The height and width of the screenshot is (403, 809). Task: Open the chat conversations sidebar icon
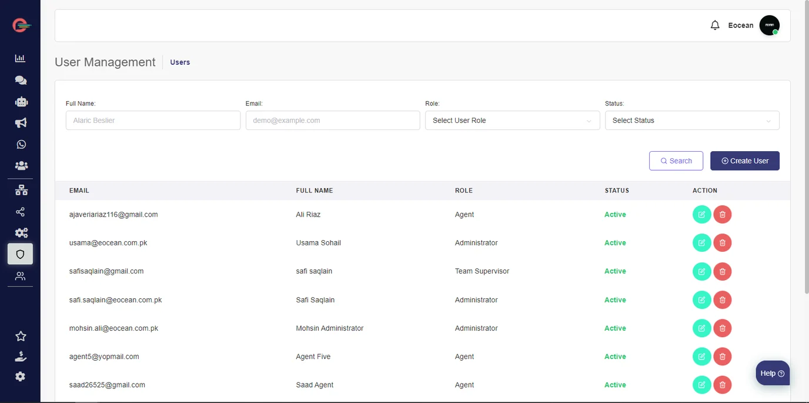(x=21, y=80)
